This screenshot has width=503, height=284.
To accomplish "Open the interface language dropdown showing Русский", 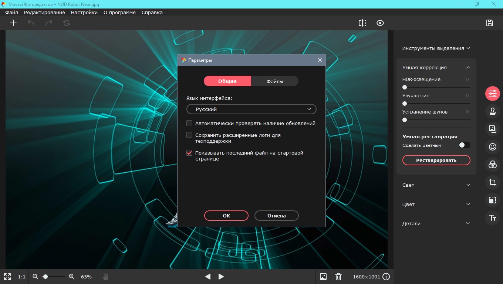I will click(x=251, y=109).
